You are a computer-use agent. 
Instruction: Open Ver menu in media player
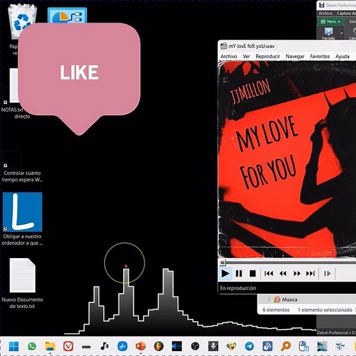tap(246, 56)
